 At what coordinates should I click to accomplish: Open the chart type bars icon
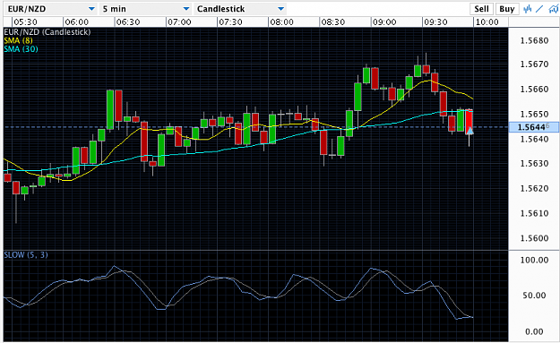point(527,9)
